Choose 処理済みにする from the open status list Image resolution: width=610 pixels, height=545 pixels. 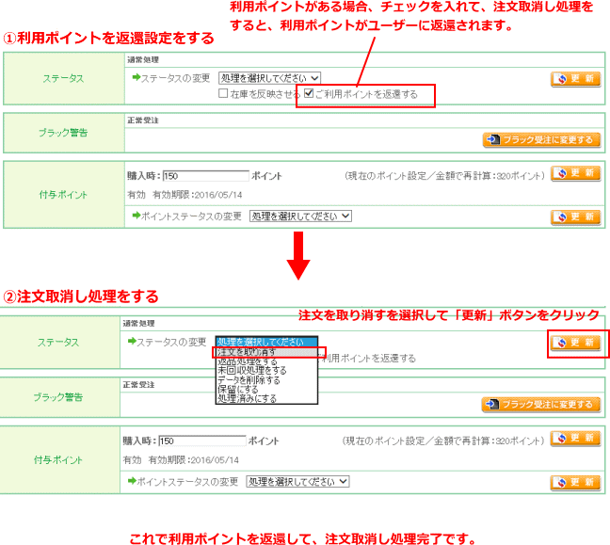tap(266, 399)
